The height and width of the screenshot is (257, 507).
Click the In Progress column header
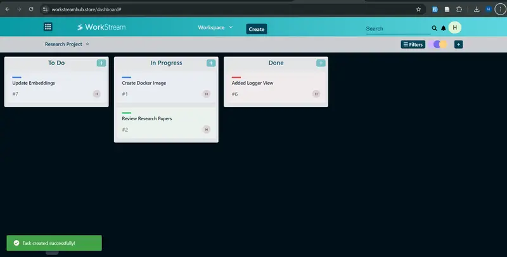(166, 63)
